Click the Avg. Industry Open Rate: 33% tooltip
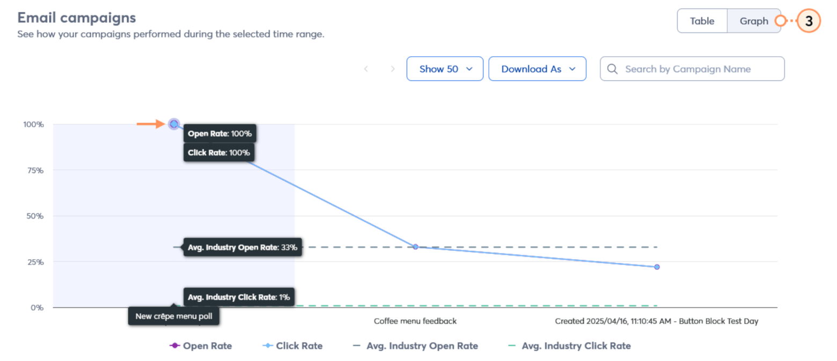837x361 pixels. (243, 247)
